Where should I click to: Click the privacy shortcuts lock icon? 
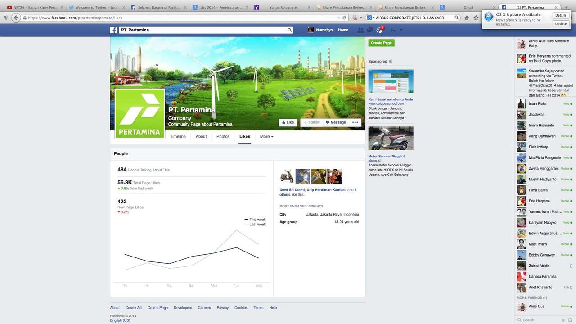392,30
